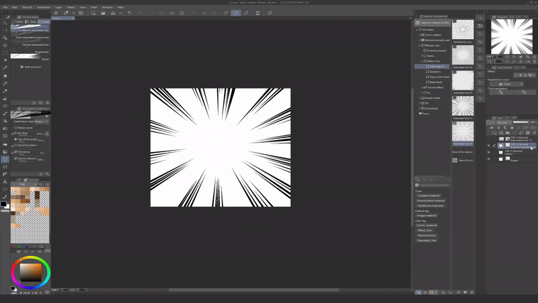Click the Monochrome user tag
Viewport: 538px width, 303px height.
point(426,235)
